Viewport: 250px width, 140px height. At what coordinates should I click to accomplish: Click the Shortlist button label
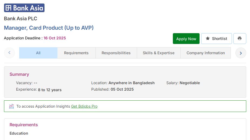pos(220,39)
